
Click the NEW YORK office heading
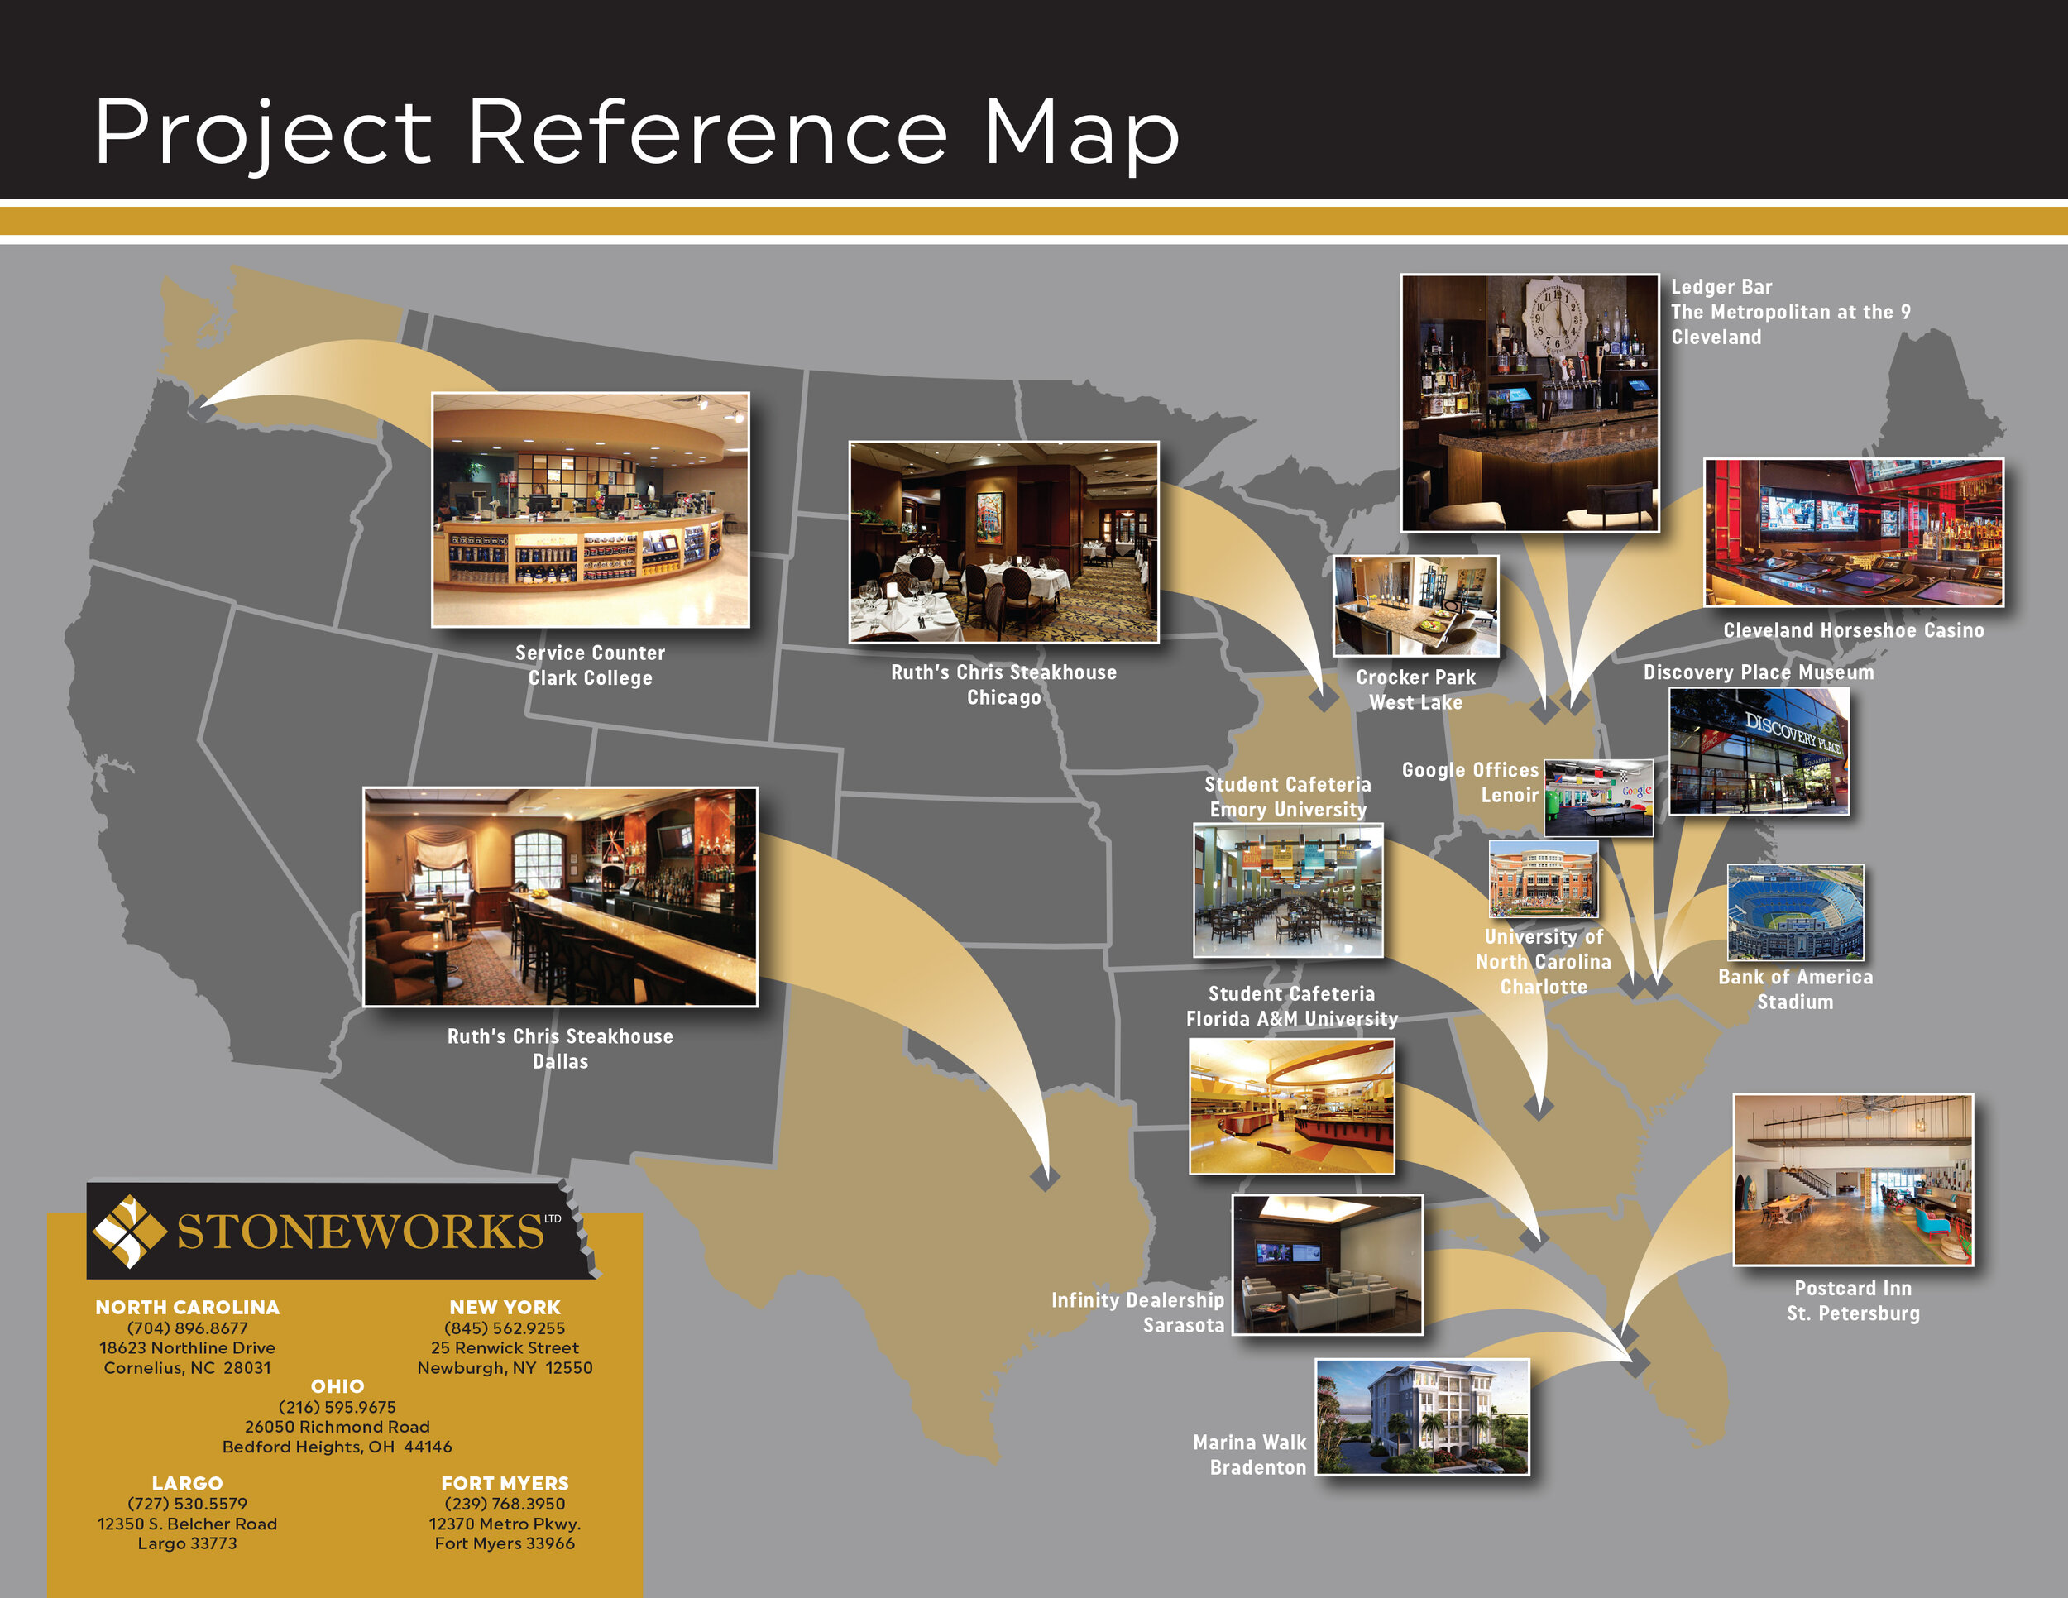(x=505, y=1308)
